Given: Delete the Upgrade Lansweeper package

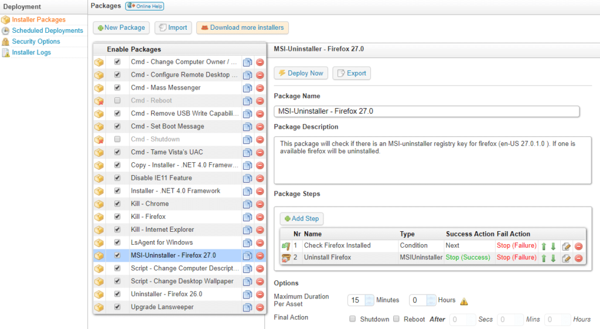Looking at the screenshot, I should (260, 307).
